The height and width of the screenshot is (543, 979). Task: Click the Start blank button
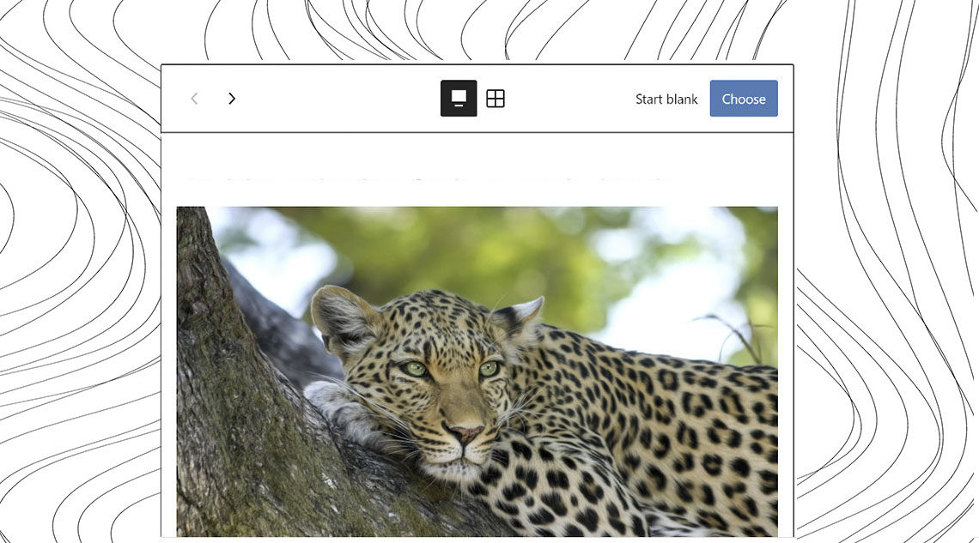coord(666,99)
